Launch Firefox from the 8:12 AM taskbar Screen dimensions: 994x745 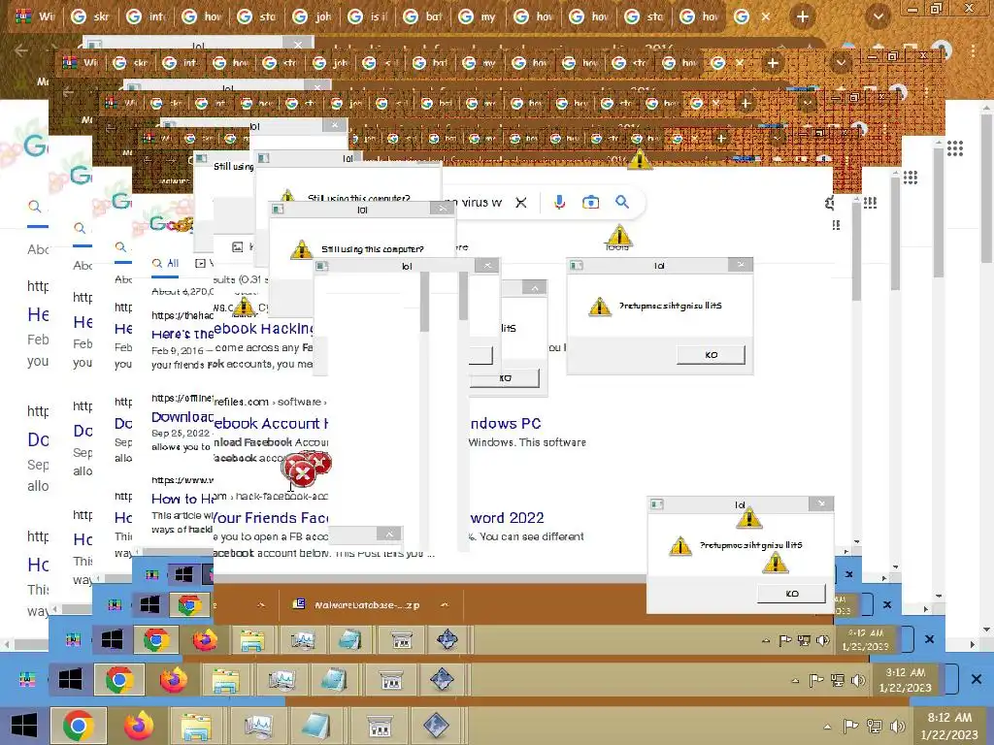(x=138, y=726)
